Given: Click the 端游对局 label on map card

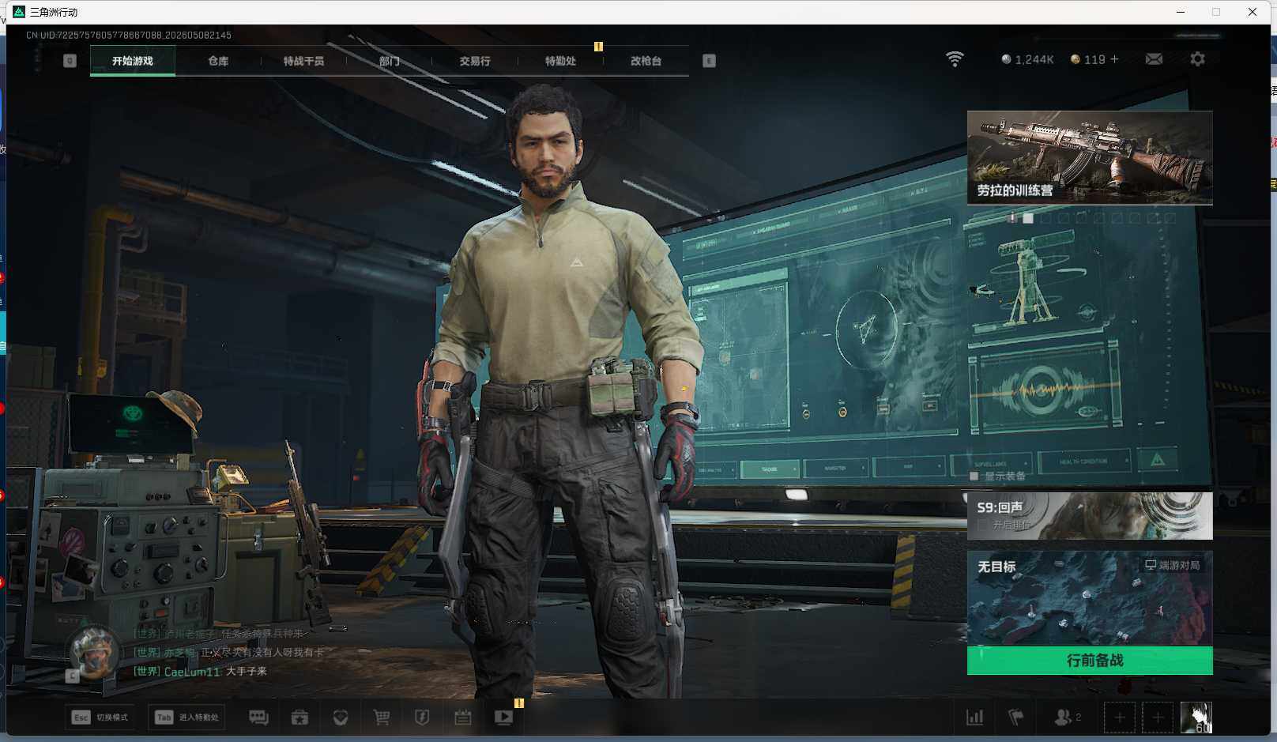Looking at the screenshot, I should (x=1173, y=565).
